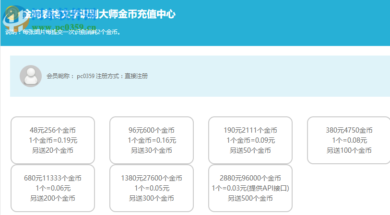Image resolution: width=390 pixels, height=215 pixels.
Task: Select the 2880元96000个金币 API package
Action: click(250, 188)
